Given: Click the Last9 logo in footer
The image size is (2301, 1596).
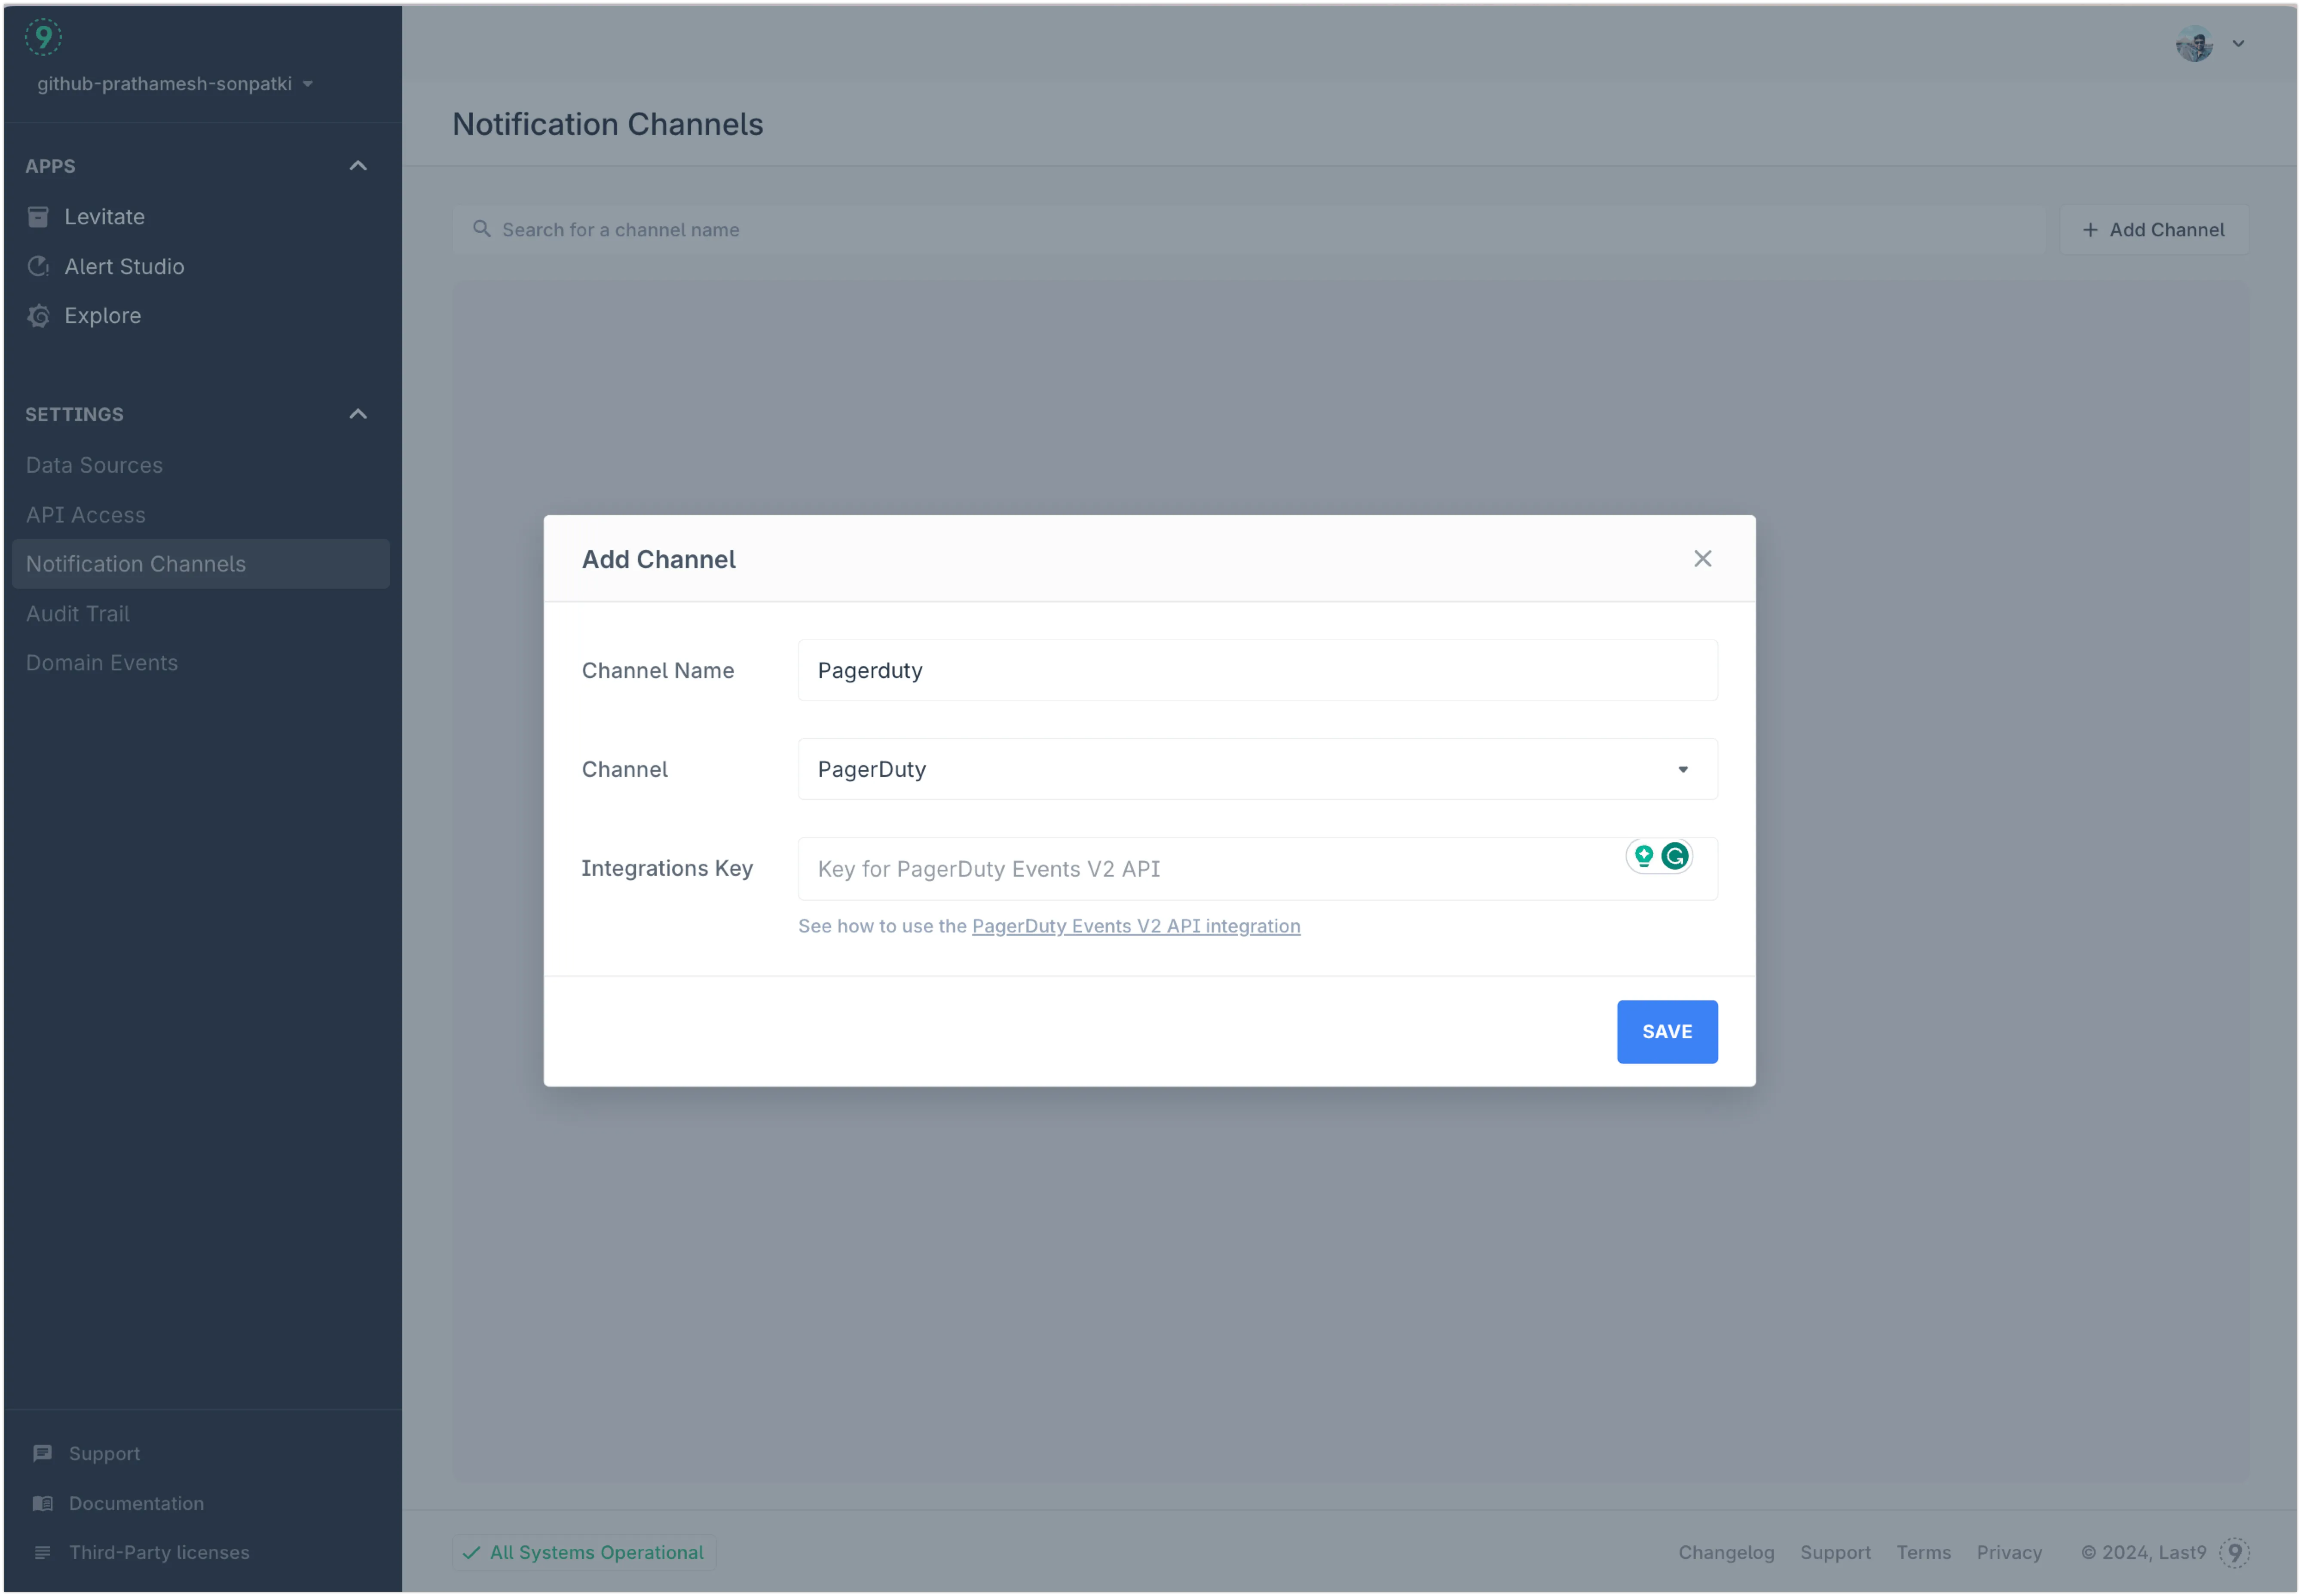Looking at the screenshot, I should click(x=2234, y=1552).
